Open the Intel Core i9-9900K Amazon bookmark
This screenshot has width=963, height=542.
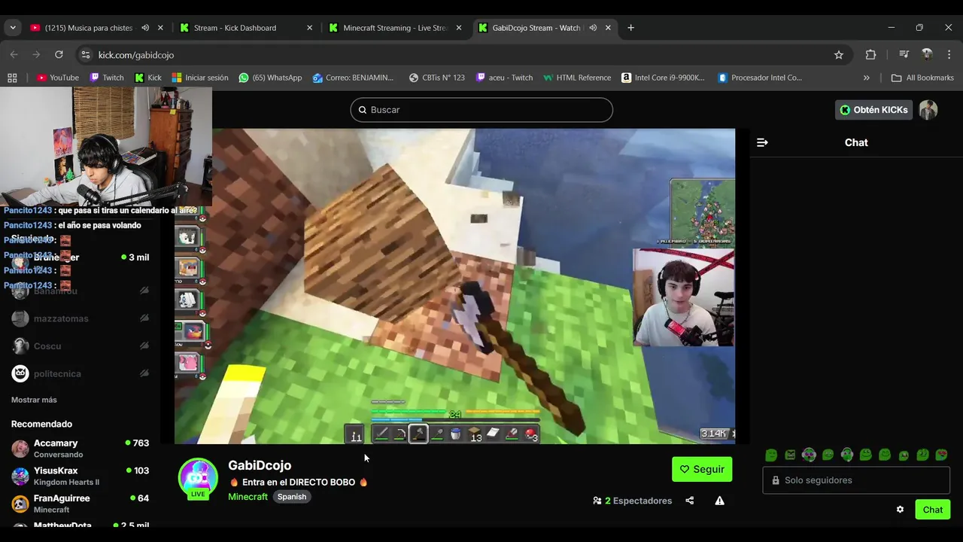click(x=664, y=78)
